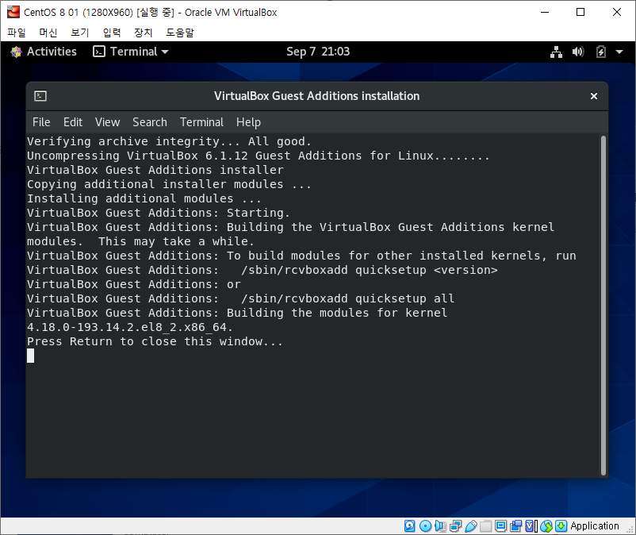Open VirtualBox 입력 menu
The width and height of the screenshot is (636, 535).
click(x=112, y=33)
